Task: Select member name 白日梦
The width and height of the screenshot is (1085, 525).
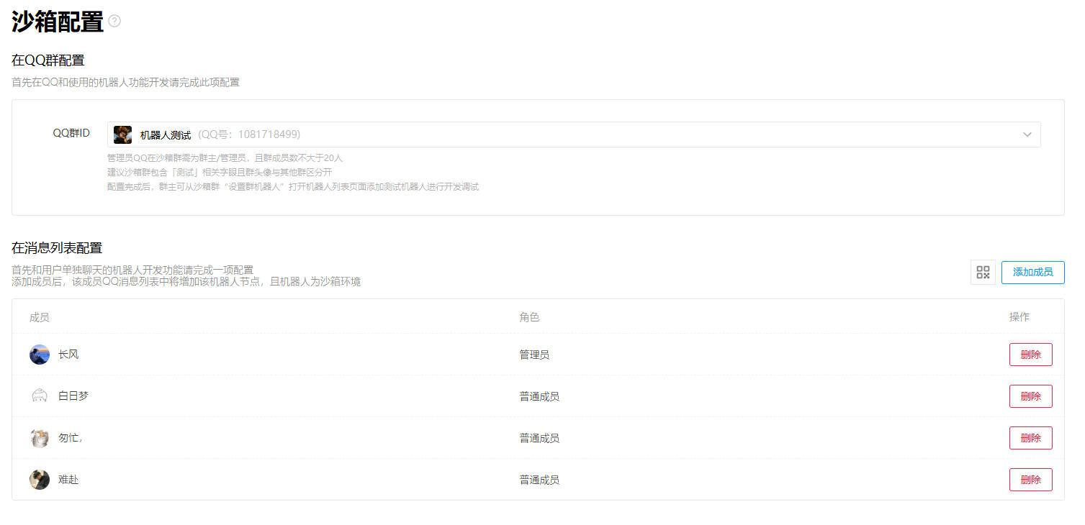Action: (73, 396)
